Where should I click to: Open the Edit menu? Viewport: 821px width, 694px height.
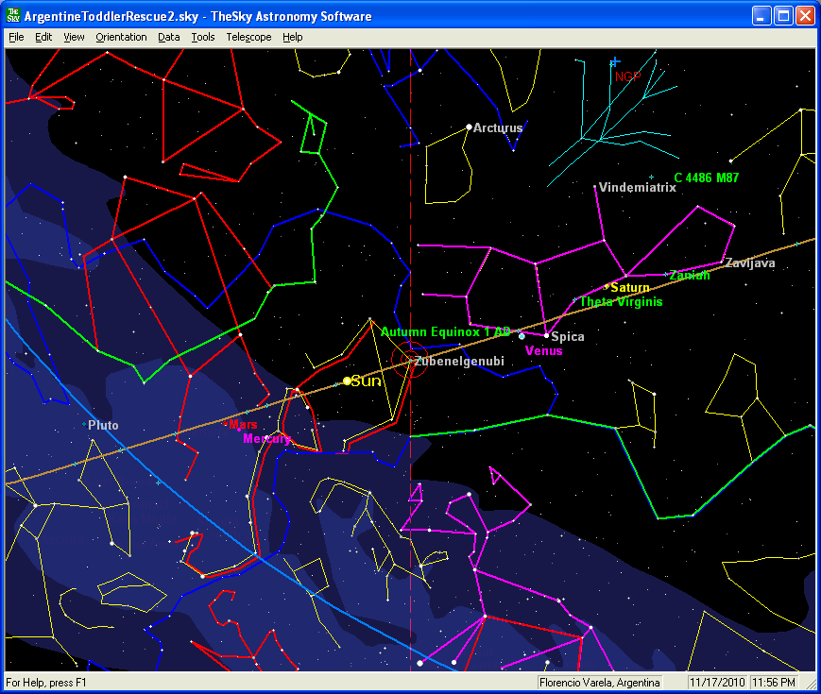pos(43,37)
